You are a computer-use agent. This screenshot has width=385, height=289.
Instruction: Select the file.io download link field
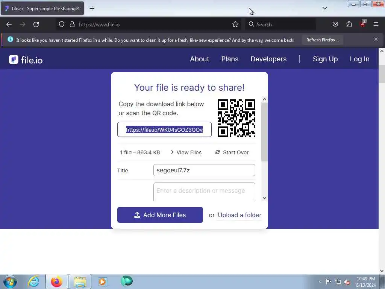164,129
